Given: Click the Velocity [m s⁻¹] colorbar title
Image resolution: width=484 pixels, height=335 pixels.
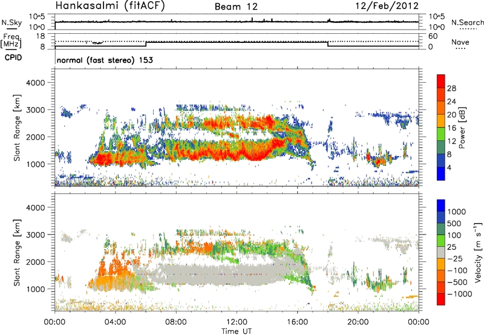Looking at the screenshot, I should [478, 252].
